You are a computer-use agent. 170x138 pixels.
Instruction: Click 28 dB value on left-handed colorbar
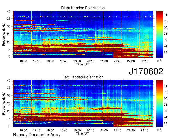coord(165,105)
